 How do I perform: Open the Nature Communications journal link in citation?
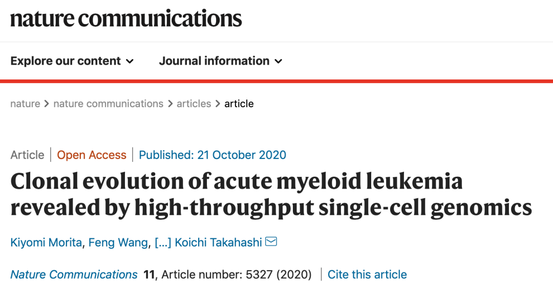coord(74,275)
